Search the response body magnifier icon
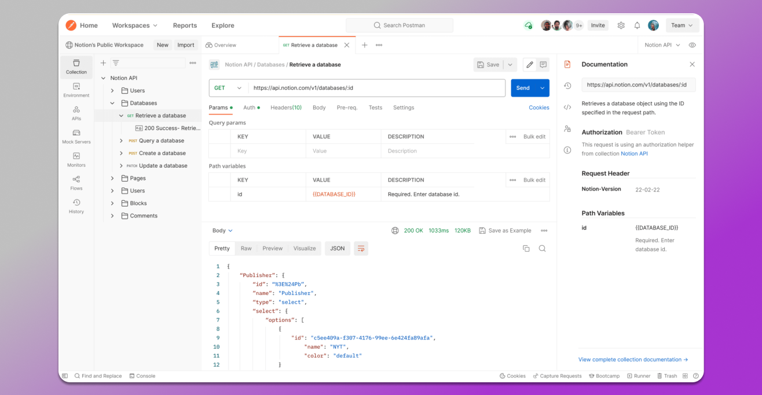 (542, 249)
